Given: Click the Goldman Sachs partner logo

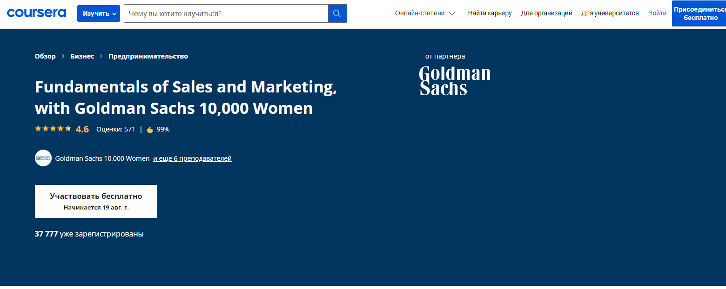Looking at the screenshot, I should 455,81.
